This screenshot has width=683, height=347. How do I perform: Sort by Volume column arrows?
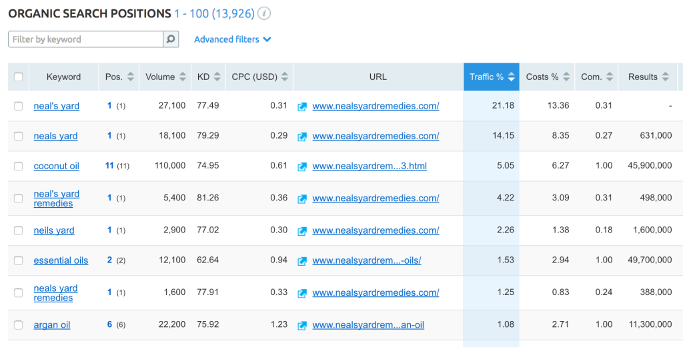pos(183,77)
